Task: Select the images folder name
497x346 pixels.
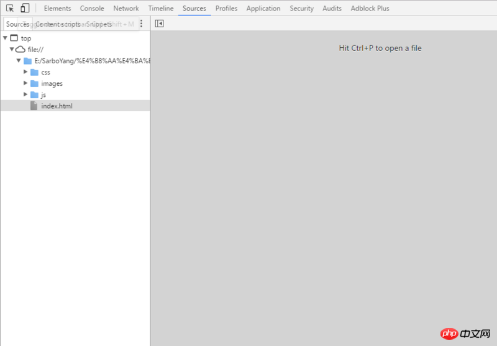Action: tap(52, 84)
